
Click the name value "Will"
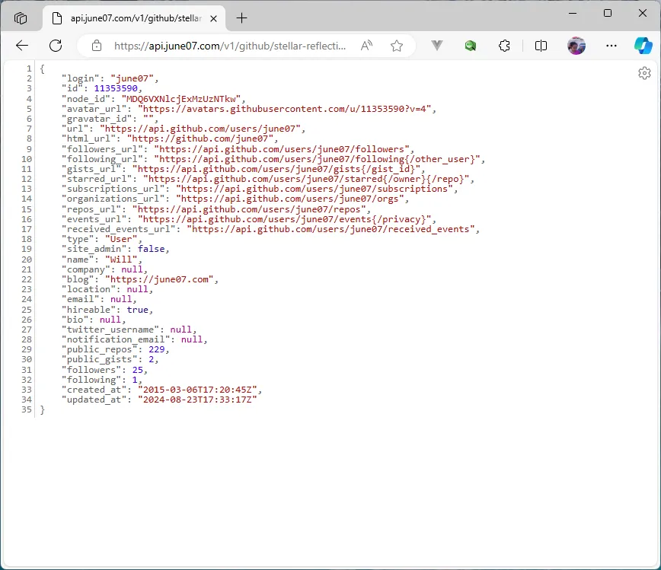(x=121, y=260)
